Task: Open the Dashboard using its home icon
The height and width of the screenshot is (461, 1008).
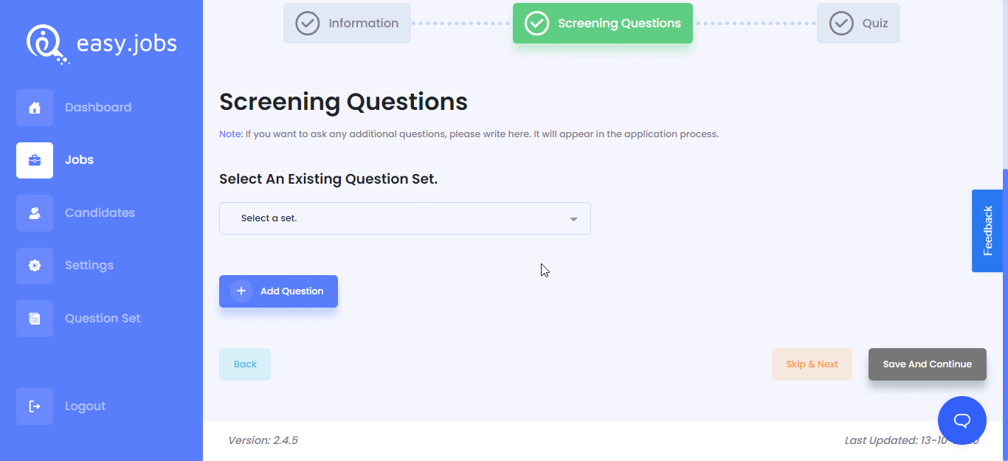Action: click(x=35, y=107)
